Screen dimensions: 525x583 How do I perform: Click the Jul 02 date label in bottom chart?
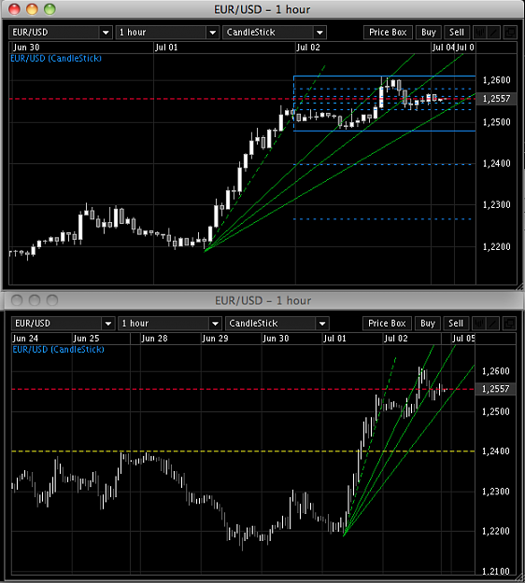396,339
